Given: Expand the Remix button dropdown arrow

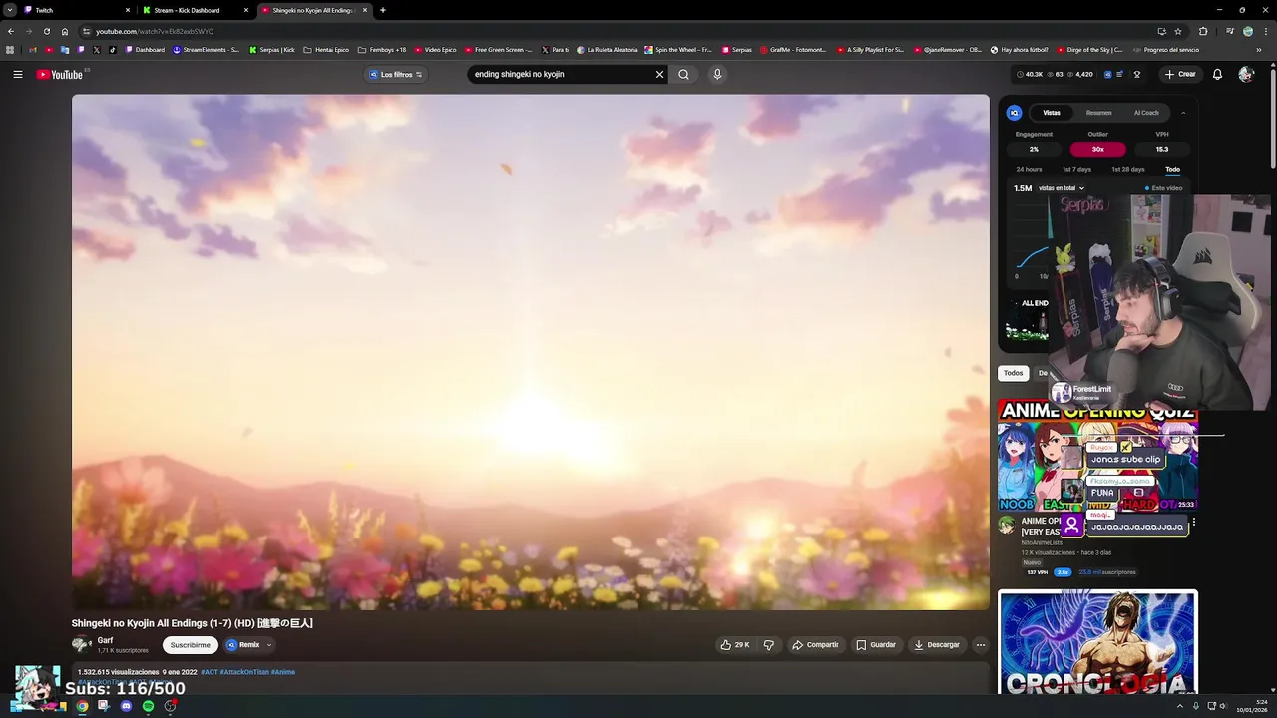Looking at the screenshot, I should [268, 645].
